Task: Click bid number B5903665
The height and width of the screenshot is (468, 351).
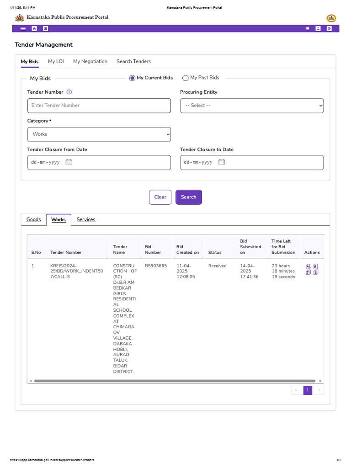Action: coord(156,266)
